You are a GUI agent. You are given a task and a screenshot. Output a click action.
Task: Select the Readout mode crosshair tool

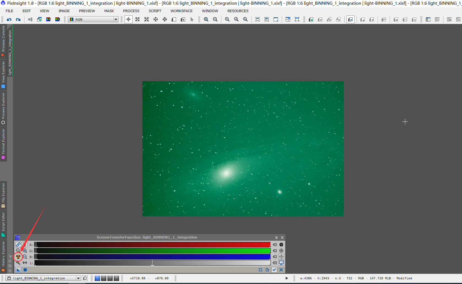coord(128,19)
